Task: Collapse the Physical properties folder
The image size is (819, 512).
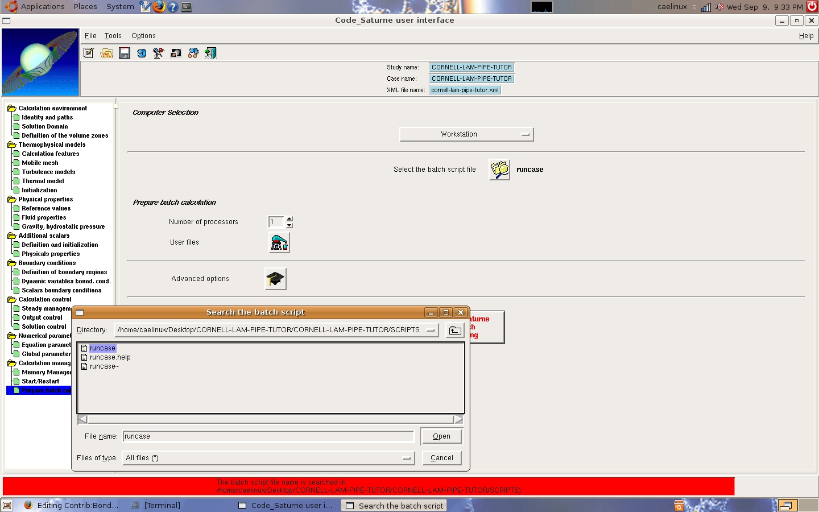Action: click(11, 199)
